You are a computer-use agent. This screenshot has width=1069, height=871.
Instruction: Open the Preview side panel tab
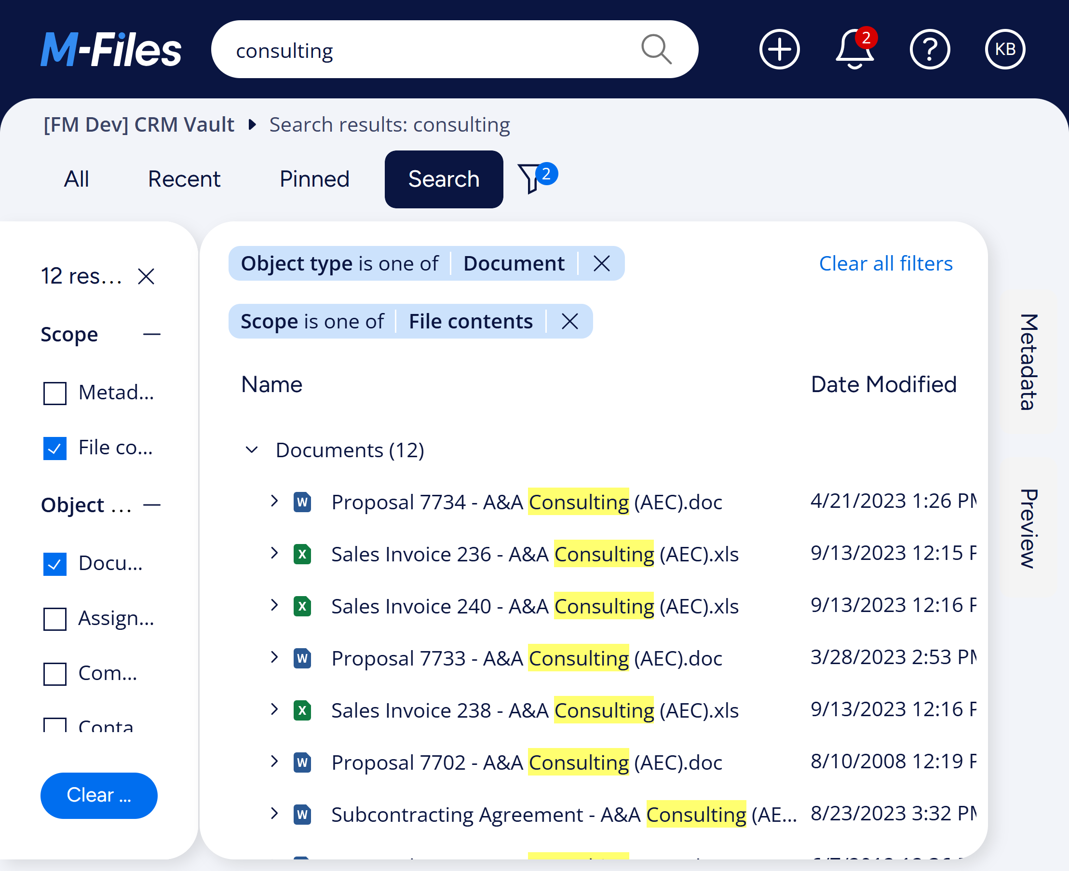tap(1028, 528)
